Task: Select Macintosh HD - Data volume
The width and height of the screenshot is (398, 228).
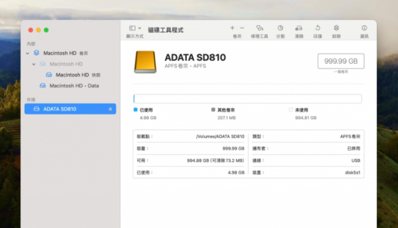Action: click(70, 86)
